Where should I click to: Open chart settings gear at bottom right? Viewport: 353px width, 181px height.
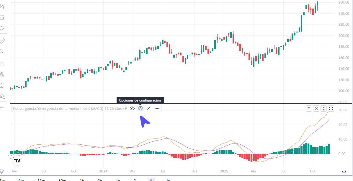point(344,172)
